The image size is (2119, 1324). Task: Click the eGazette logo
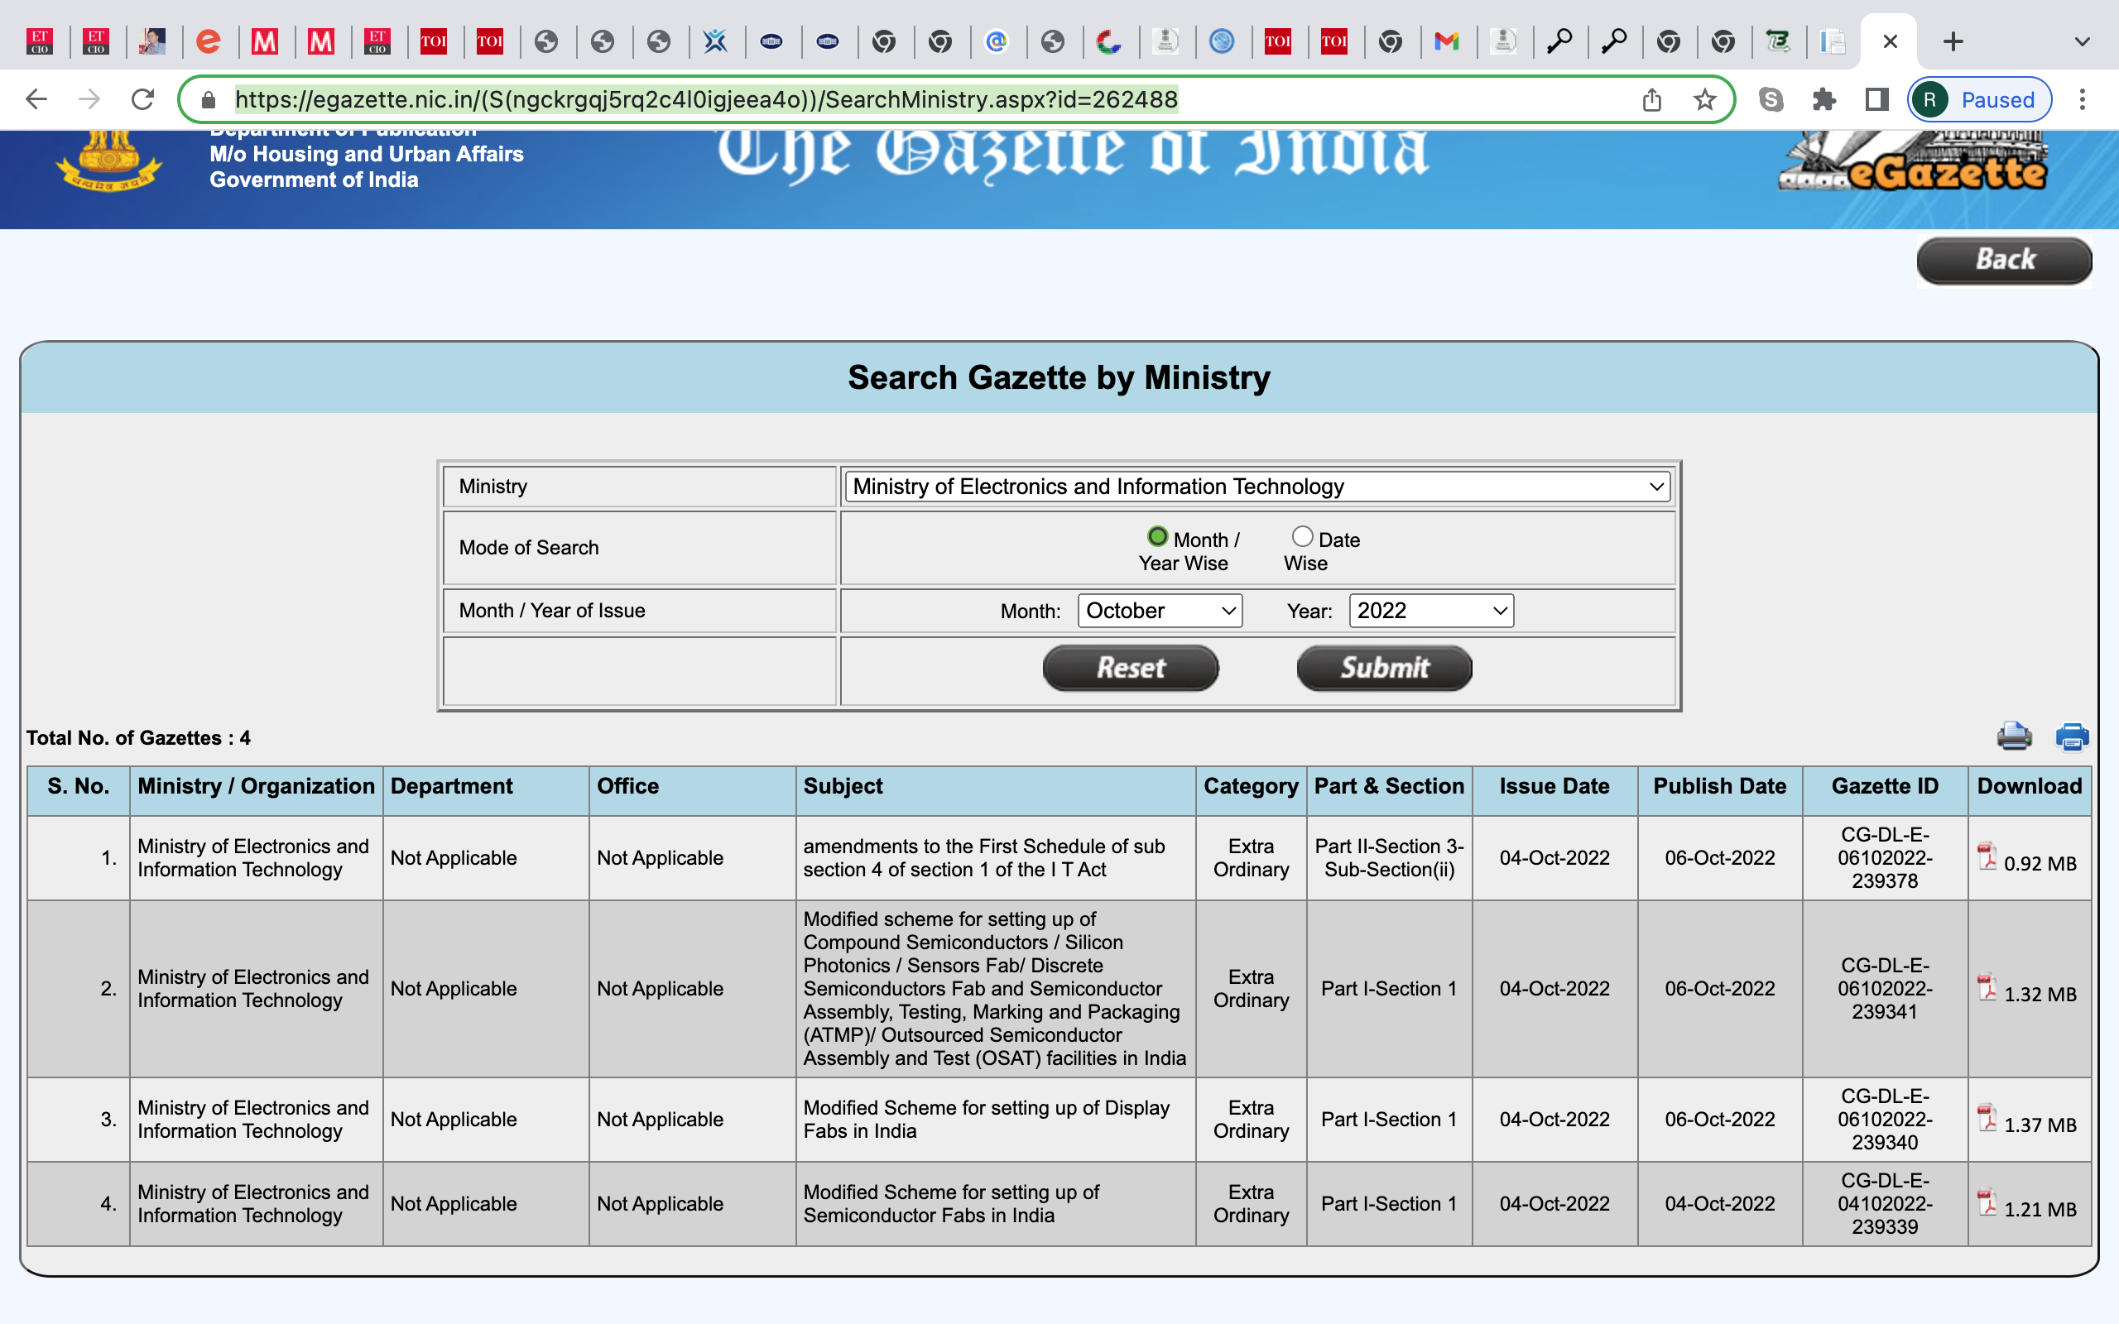coord(1912,162)
